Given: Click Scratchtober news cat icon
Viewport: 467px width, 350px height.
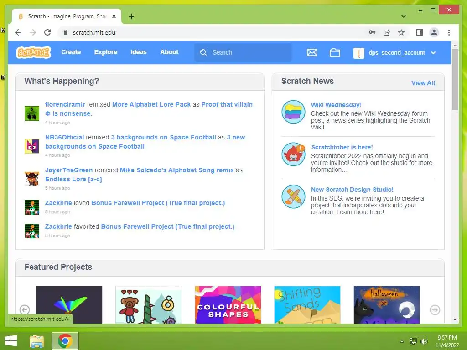Looking at the screenshot, I should point(293,154).
